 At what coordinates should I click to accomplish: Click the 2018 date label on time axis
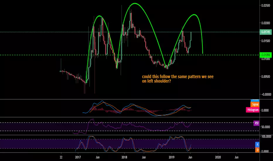coord(124,157)
